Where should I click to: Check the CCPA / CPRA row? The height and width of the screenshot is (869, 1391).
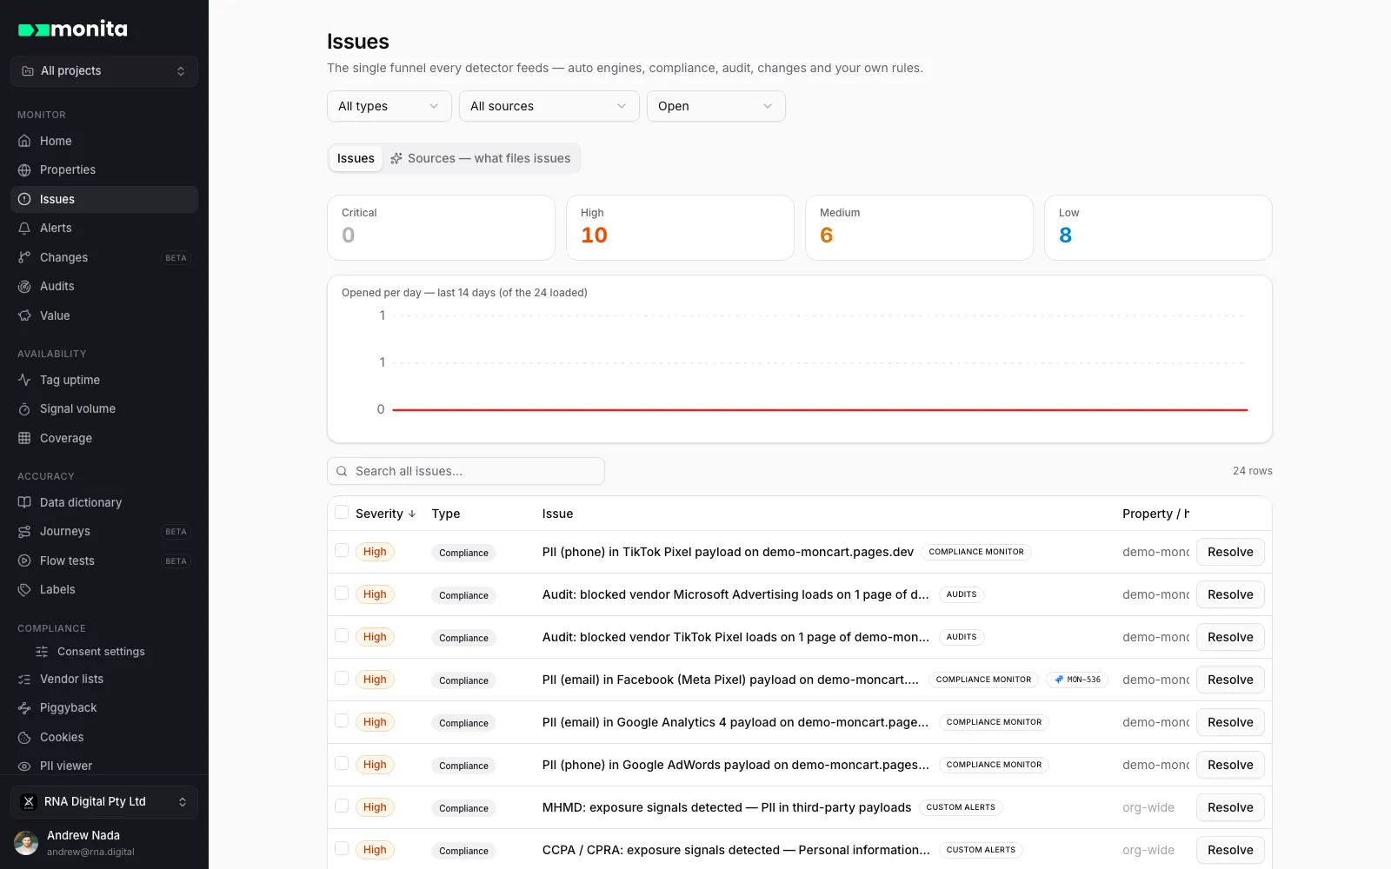[342, 849]
